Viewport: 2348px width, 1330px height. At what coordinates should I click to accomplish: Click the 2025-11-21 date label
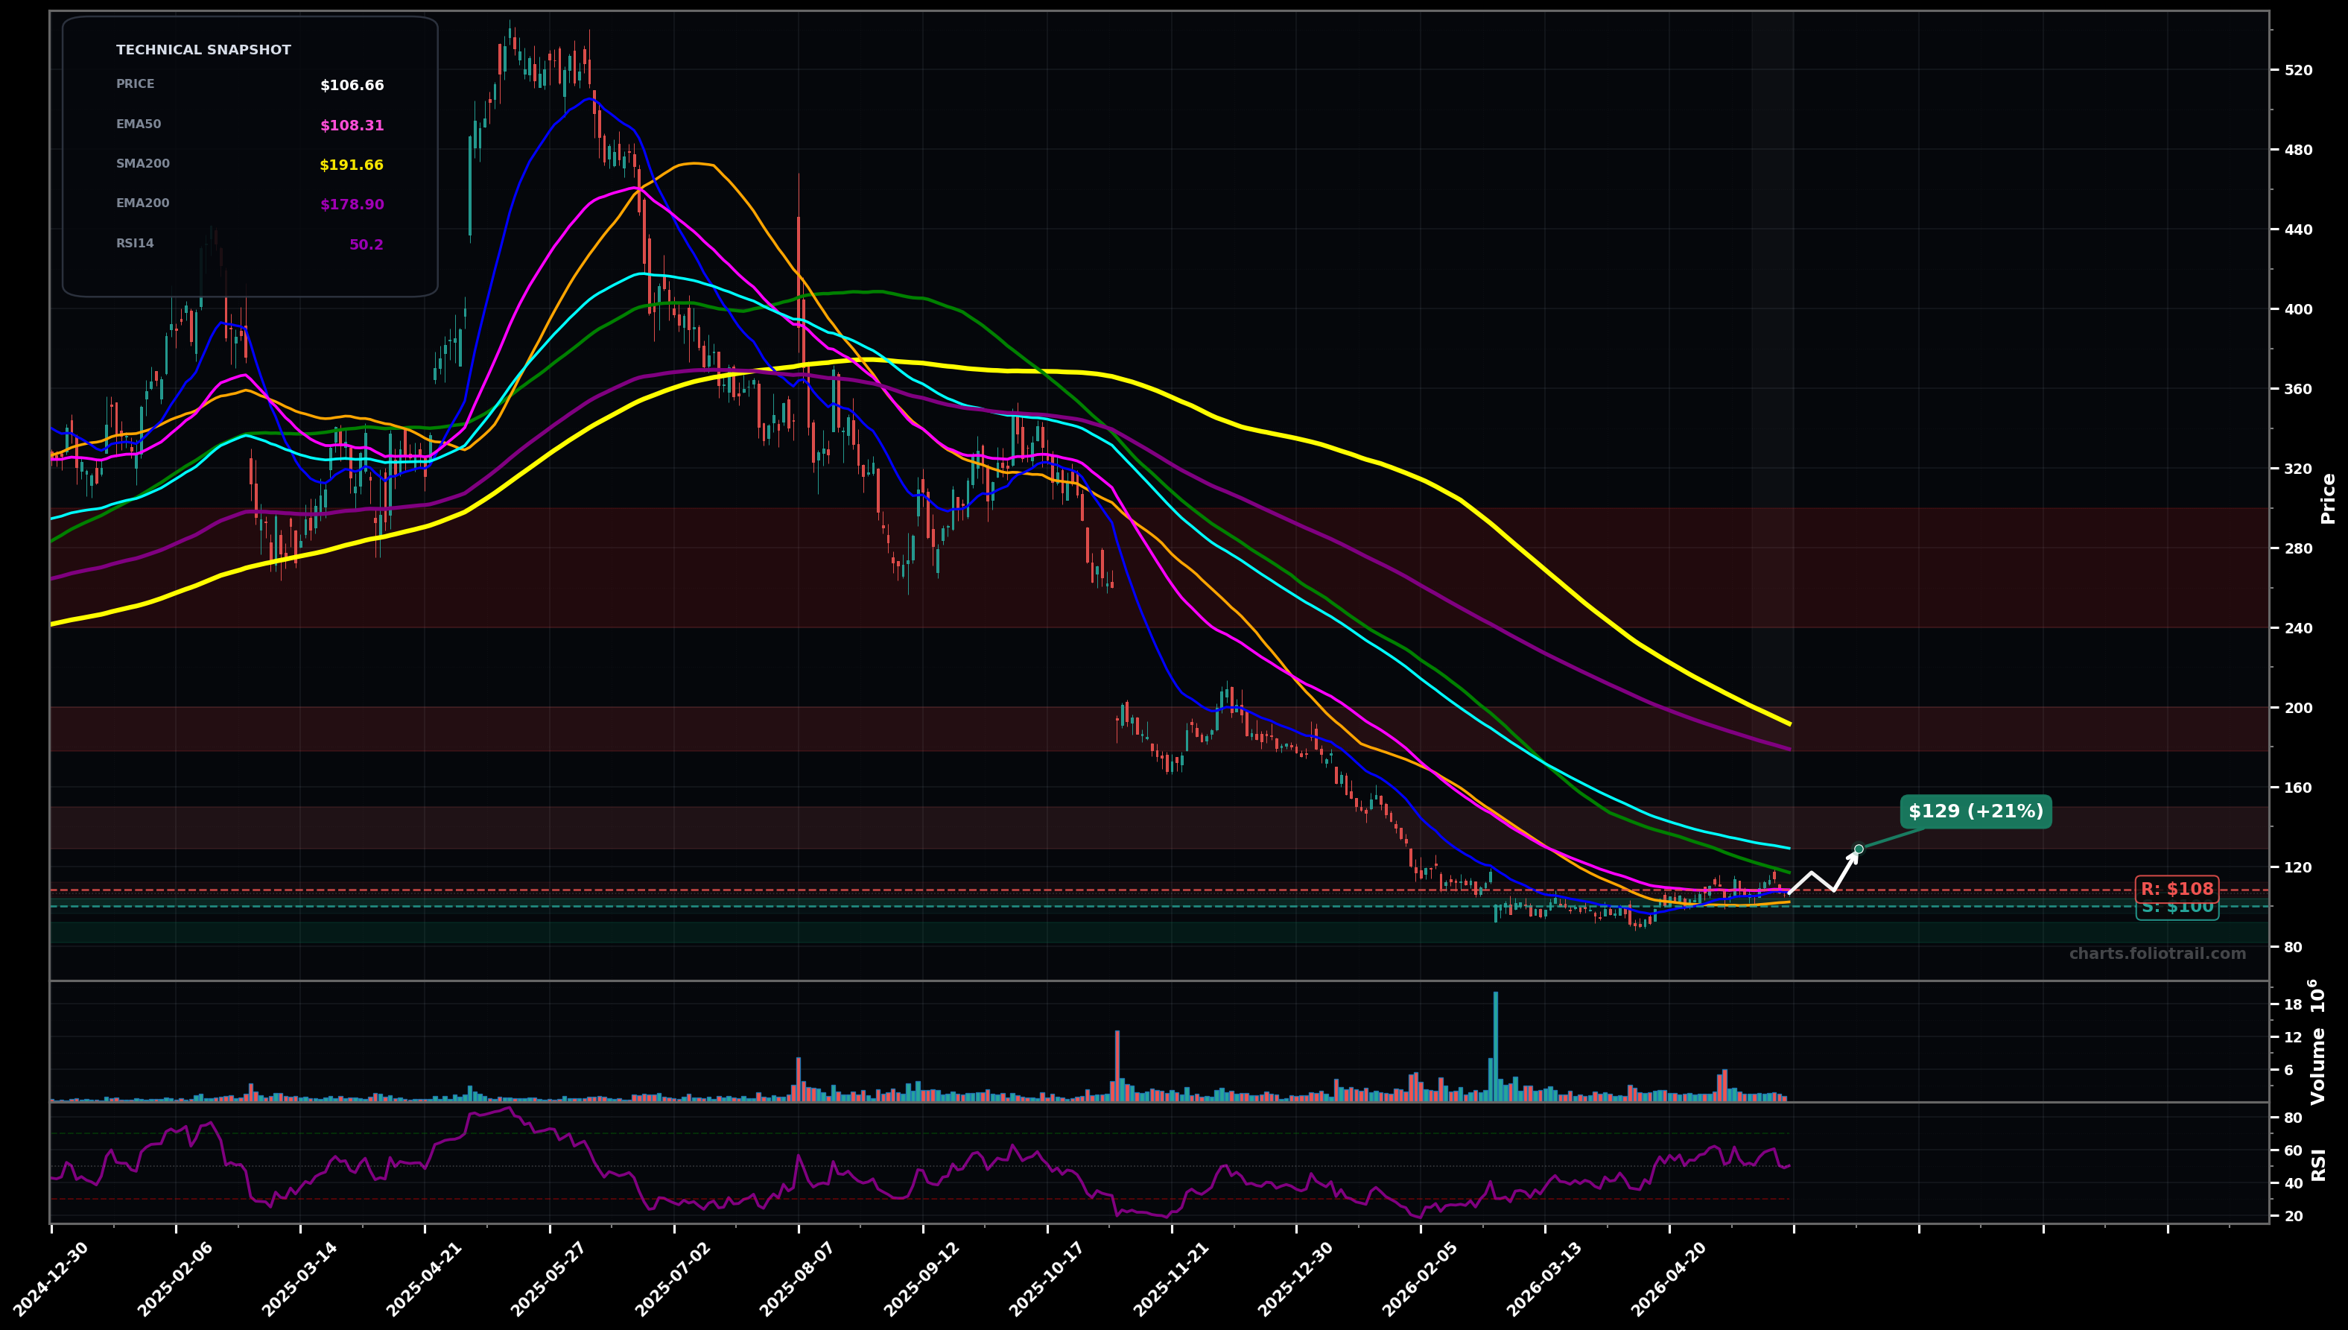coord(1171,1279)
